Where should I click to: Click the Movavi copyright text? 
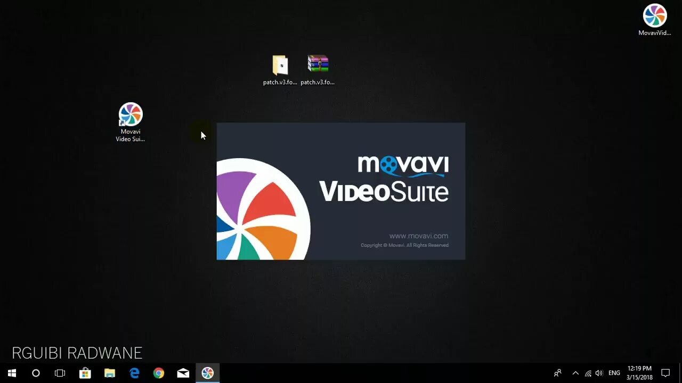coord(404,245)
